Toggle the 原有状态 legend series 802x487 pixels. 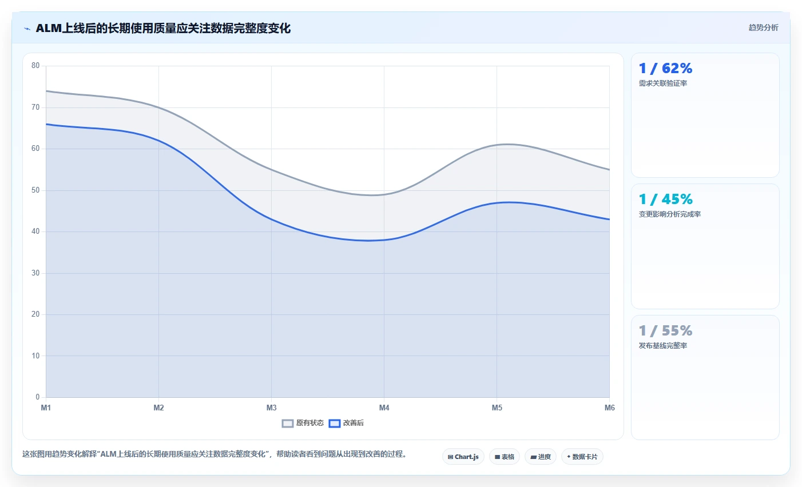(x=303, y=423)
